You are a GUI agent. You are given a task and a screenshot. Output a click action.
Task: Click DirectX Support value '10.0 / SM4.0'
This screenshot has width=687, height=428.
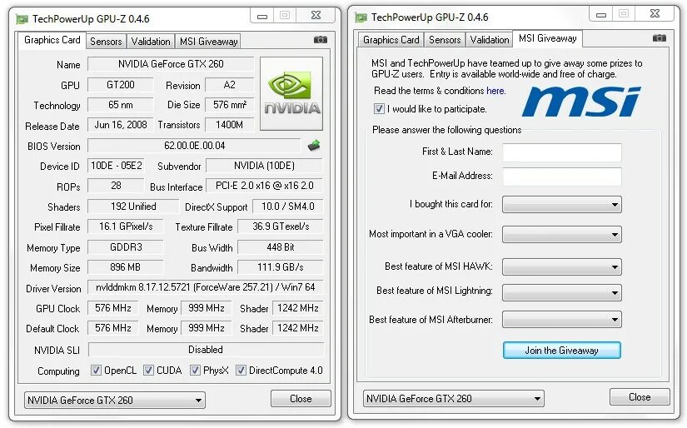pyautogui.click(x=288, y=207)
